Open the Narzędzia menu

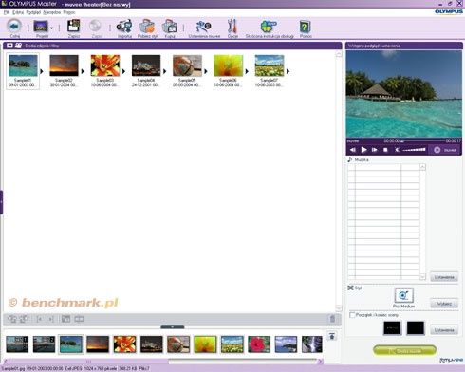[51, 12]
